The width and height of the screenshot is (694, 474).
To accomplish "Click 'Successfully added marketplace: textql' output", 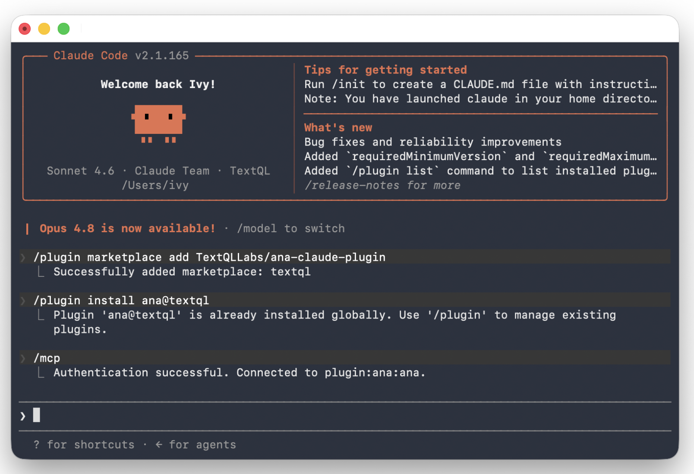I will [182, 272].
